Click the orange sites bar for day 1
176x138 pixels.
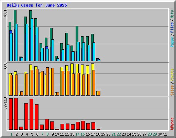[x=11, y=85]
